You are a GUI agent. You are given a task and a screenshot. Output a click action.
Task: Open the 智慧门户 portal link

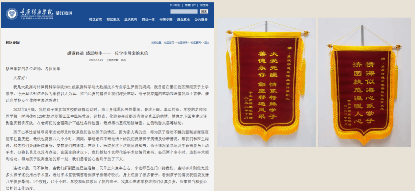pos(190,5)
